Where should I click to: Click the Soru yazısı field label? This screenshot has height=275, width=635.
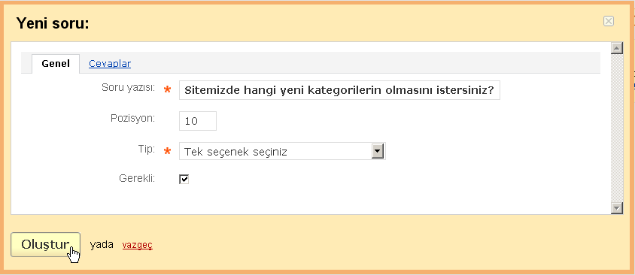(129, 88)
